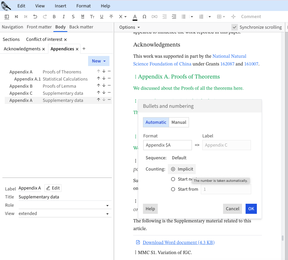Expand the Options dropdown
This screenshot has height=260, width=288.
(x=129, y=27)
